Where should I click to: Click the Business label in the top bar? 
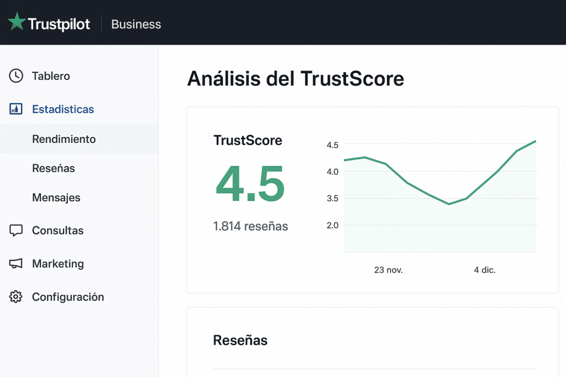[x=135, y=24]
